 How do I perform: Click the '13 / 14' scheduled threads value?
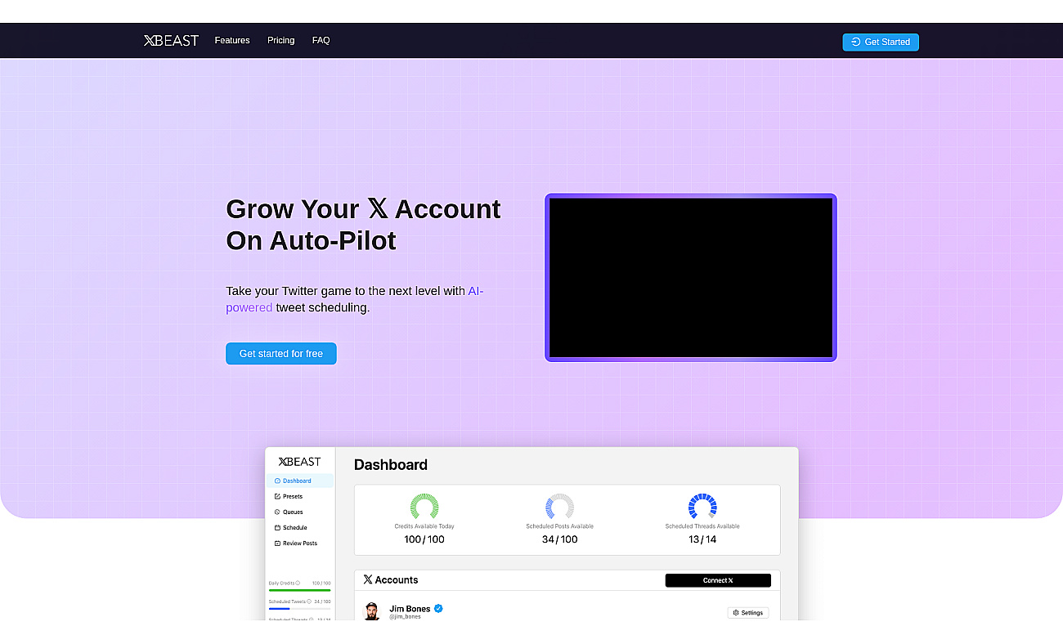pyautogui.click(x=702, y=539)
